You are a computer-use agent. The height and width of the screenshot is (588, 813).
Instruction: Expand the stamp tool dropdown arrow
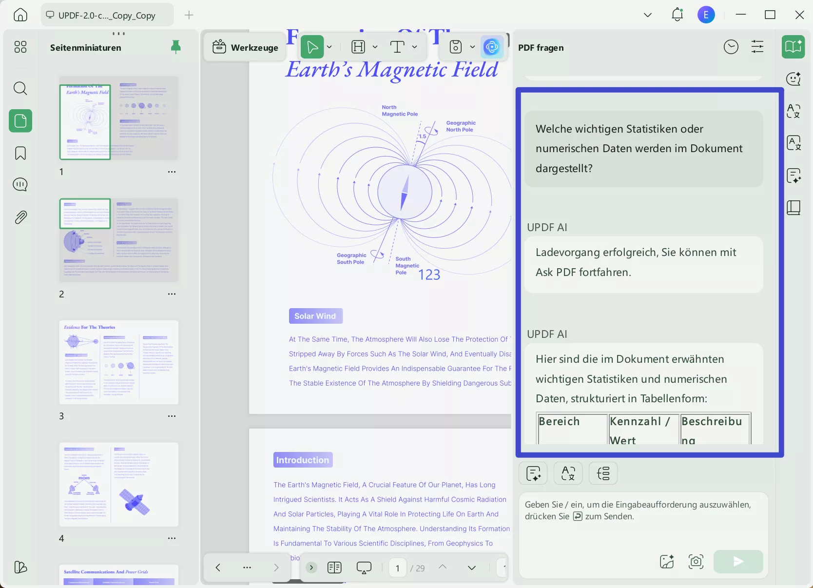[x=472, y=47]
